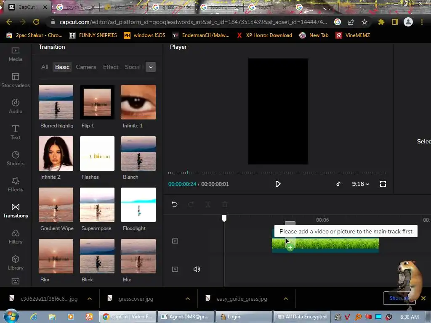Image resolution: width=431 pixels, height=323 pixels.
Task: Open the Text panel
Action: pos(16,132)
